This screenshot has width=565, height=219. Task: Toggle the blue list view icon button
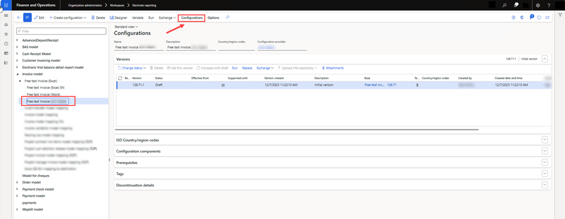[x=27, y=17]
